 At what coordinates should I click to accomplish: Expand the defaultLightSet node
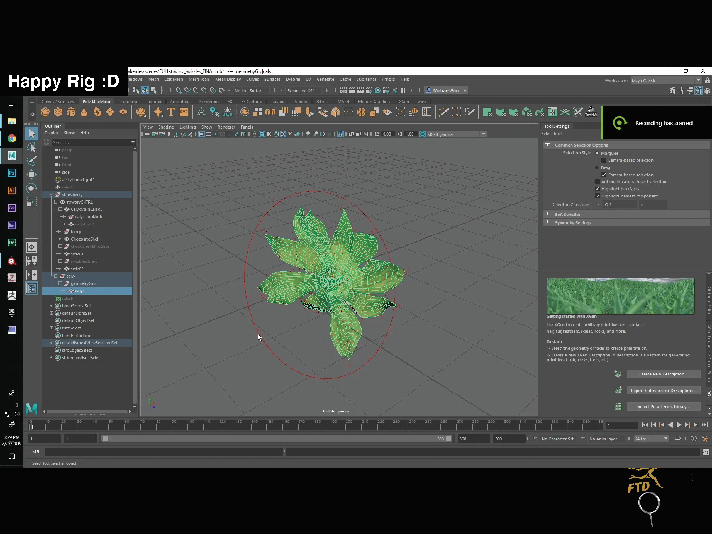click(51, 313)
